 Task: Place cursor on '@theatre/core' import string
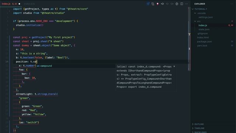point(77,9)
